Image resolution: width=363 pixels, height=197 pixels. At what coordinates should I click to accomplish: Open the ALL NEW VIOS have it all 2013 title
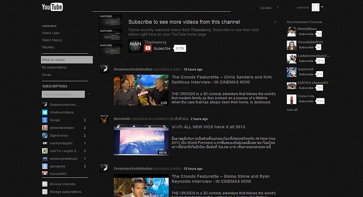tap(208, 127)
